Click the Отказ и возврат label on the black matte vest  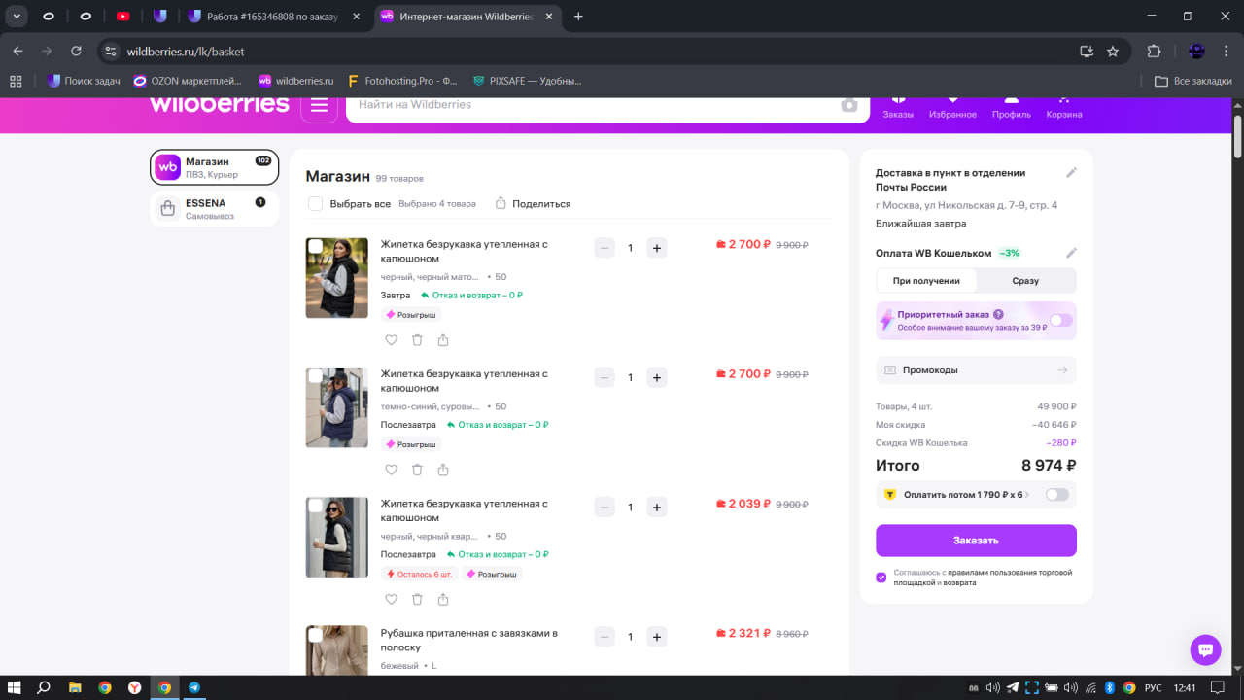pos(471,296)
